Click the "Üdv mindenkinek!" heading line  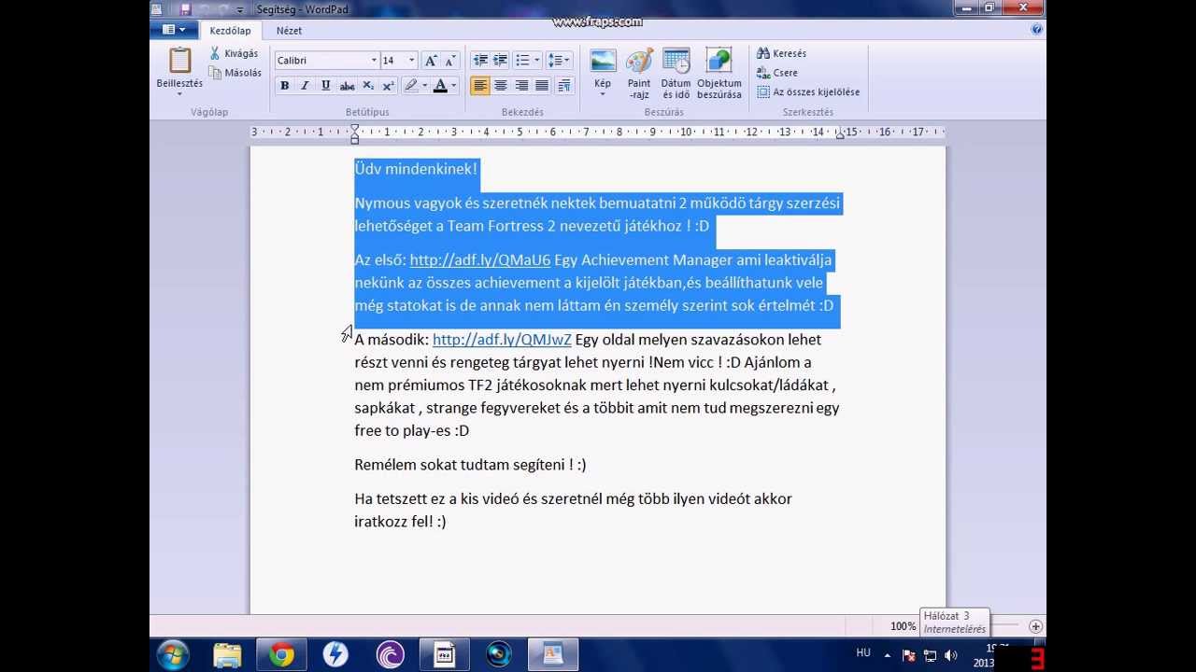[x=416, y=169]
